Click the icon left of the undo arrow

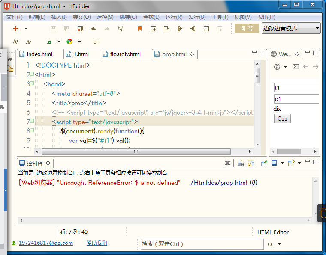coord(80,29)
